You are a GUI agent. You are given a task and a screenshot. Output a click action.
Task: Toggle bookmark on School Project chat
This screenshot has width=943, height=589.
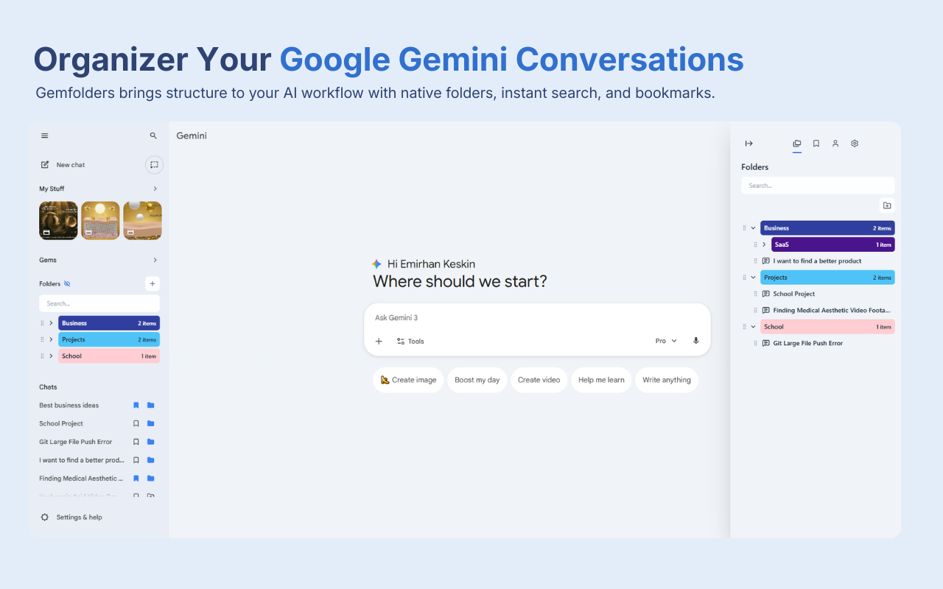tap(136, 423)
